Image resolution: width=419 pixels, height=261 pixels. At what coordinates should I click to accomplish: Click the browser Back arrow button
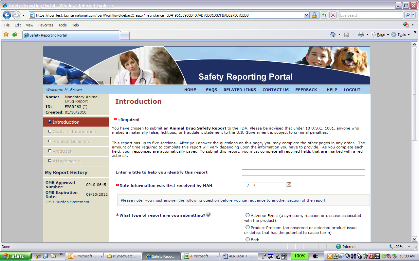click(x=7, y=15)
